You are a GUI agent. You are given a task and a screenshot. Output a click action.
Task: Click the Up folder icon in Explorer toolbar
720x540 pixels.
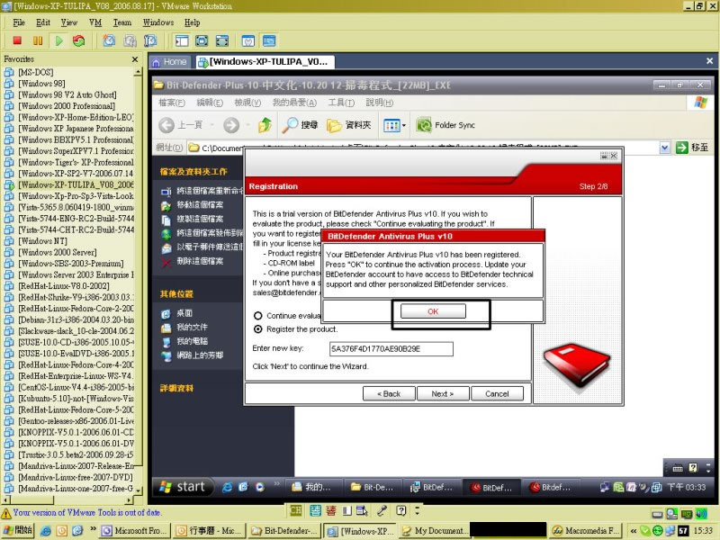[x=265, y=125]
